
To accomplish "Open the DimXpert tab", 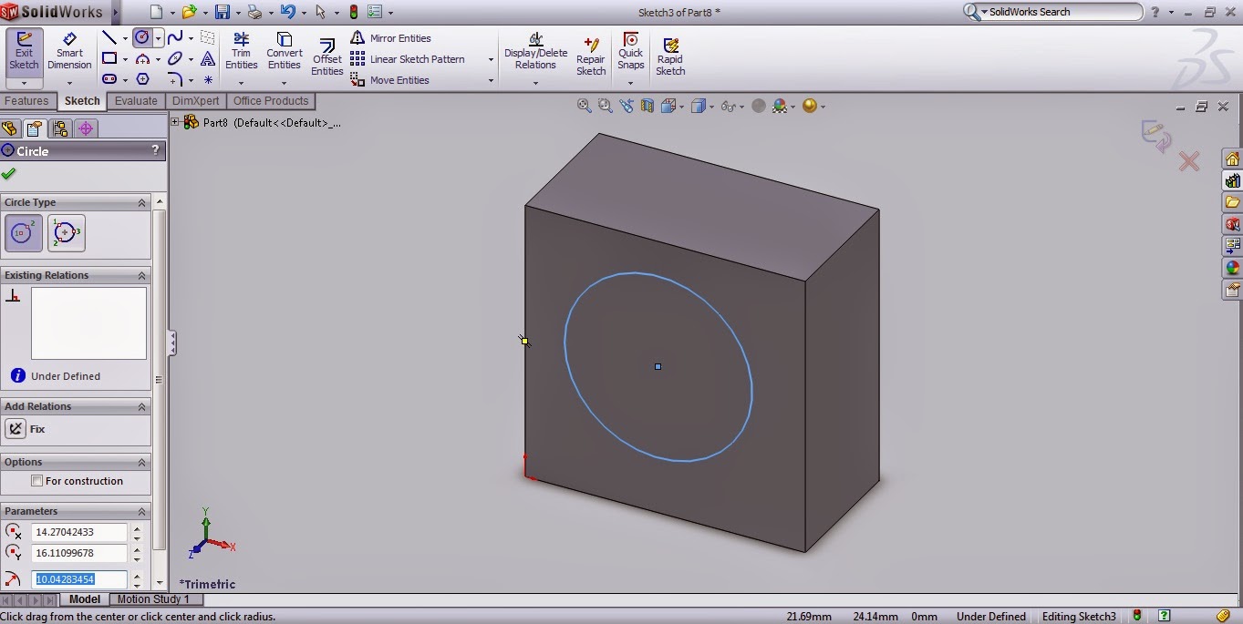I will click(x=196, y=101).
